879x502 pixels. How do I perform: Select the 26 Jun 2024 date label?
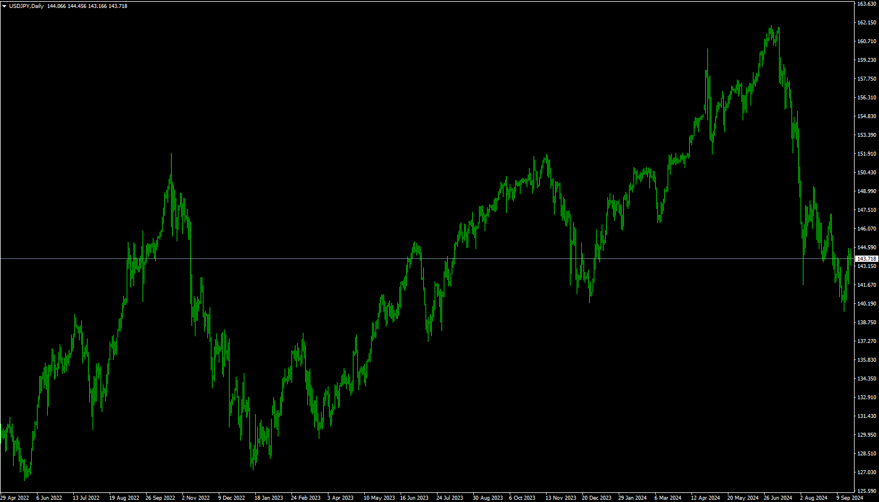[778, 498]
